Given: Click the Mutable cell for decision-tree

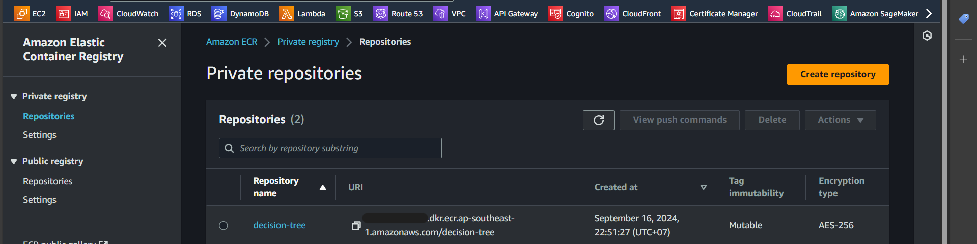Looking at the screenshot, I should [x=745, y=225].
